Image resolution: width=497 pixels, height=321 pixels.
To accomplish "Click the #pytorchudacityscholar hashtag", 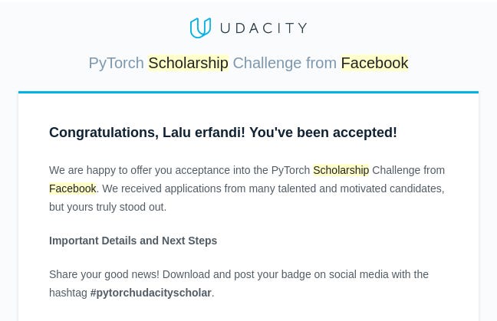I will (x=150, y=293).
